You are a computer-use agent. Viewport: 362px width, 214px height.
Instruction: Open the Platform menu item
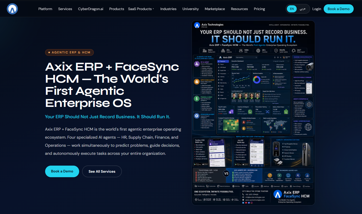(x=45, y=9)
